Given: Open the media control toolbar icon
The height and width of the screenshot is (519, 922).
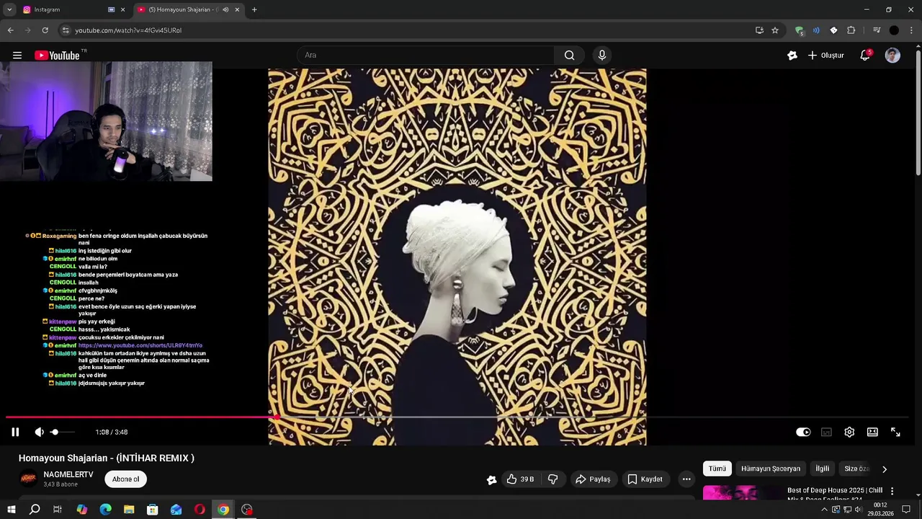Looking at the screenshot, I should point(877,30).
